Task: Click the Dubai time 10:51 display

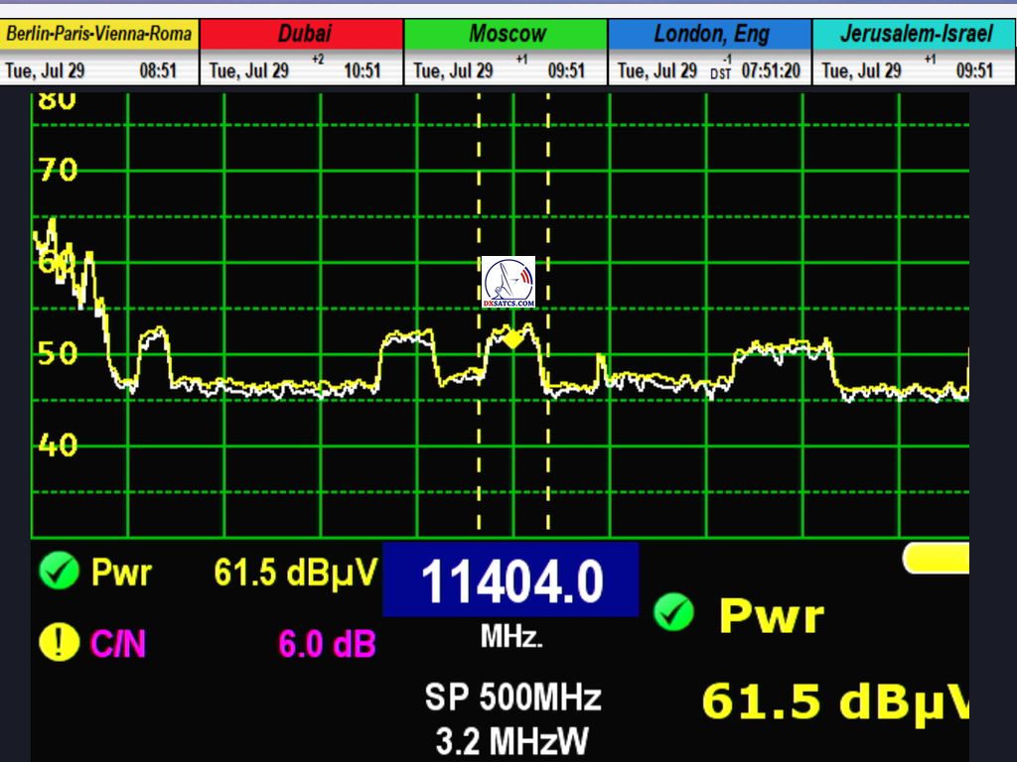Action: (362, 70)
